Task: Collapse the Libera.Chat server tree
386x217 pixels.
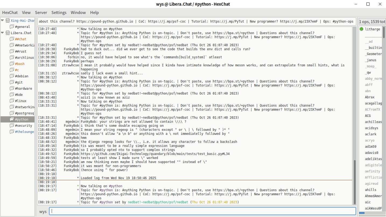Action: point(3,33)
